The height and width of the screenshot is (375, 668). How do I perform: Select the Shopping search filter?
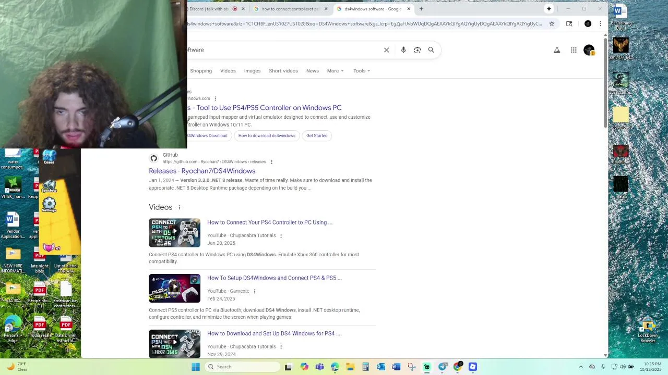coord(201,71)
